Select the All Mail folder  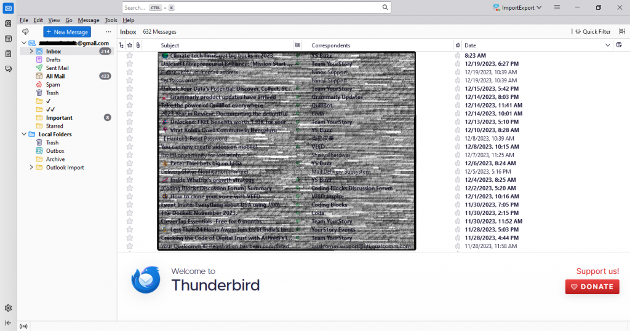[55, 76]
